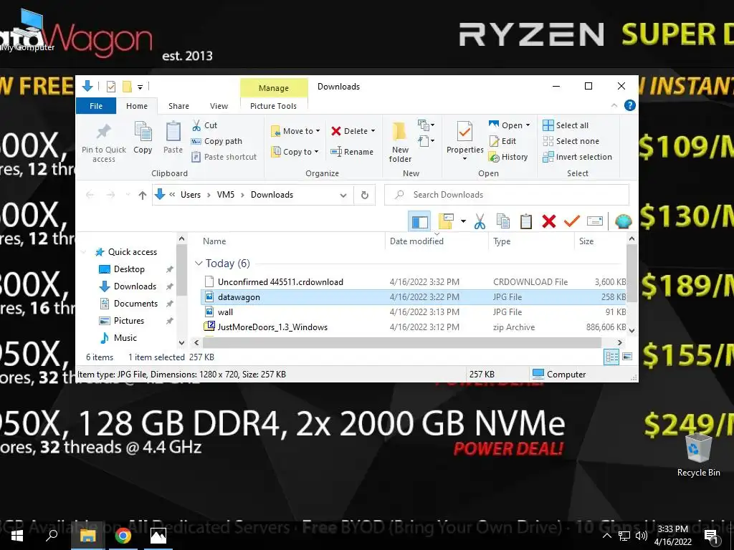Viewport: 734px width, 550px height.
Task: Click the quick access new folder icon
Action: 126,87
